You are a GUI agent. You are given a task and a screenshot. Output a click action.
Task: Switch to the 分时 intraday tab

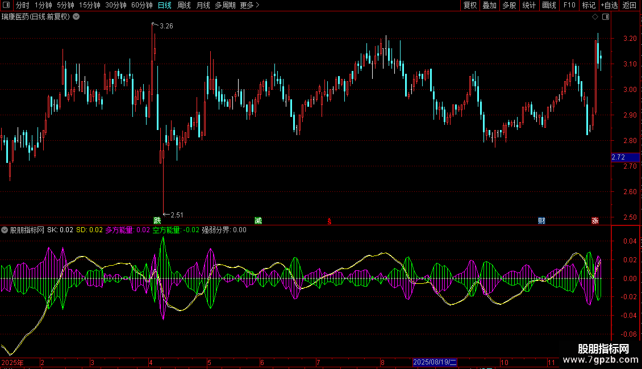point(22,5)
